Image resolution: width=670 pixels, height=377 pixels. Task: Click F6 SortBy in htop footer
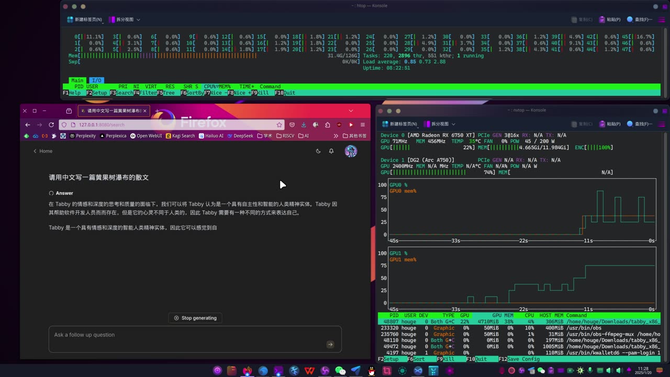click(x=192, y=93)
